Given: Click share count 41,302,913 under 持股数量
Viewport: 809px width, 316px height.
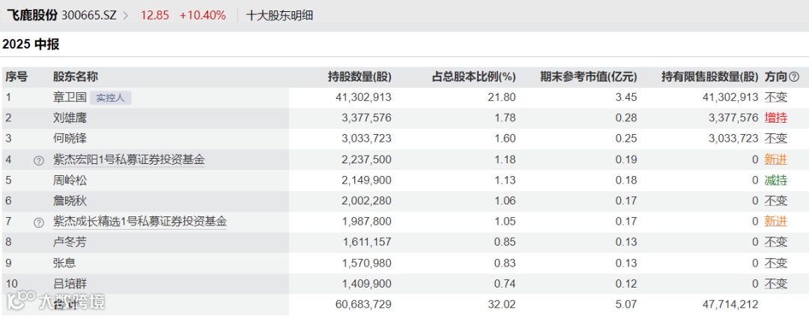Looking at the screenshot, I should [363, 97].
